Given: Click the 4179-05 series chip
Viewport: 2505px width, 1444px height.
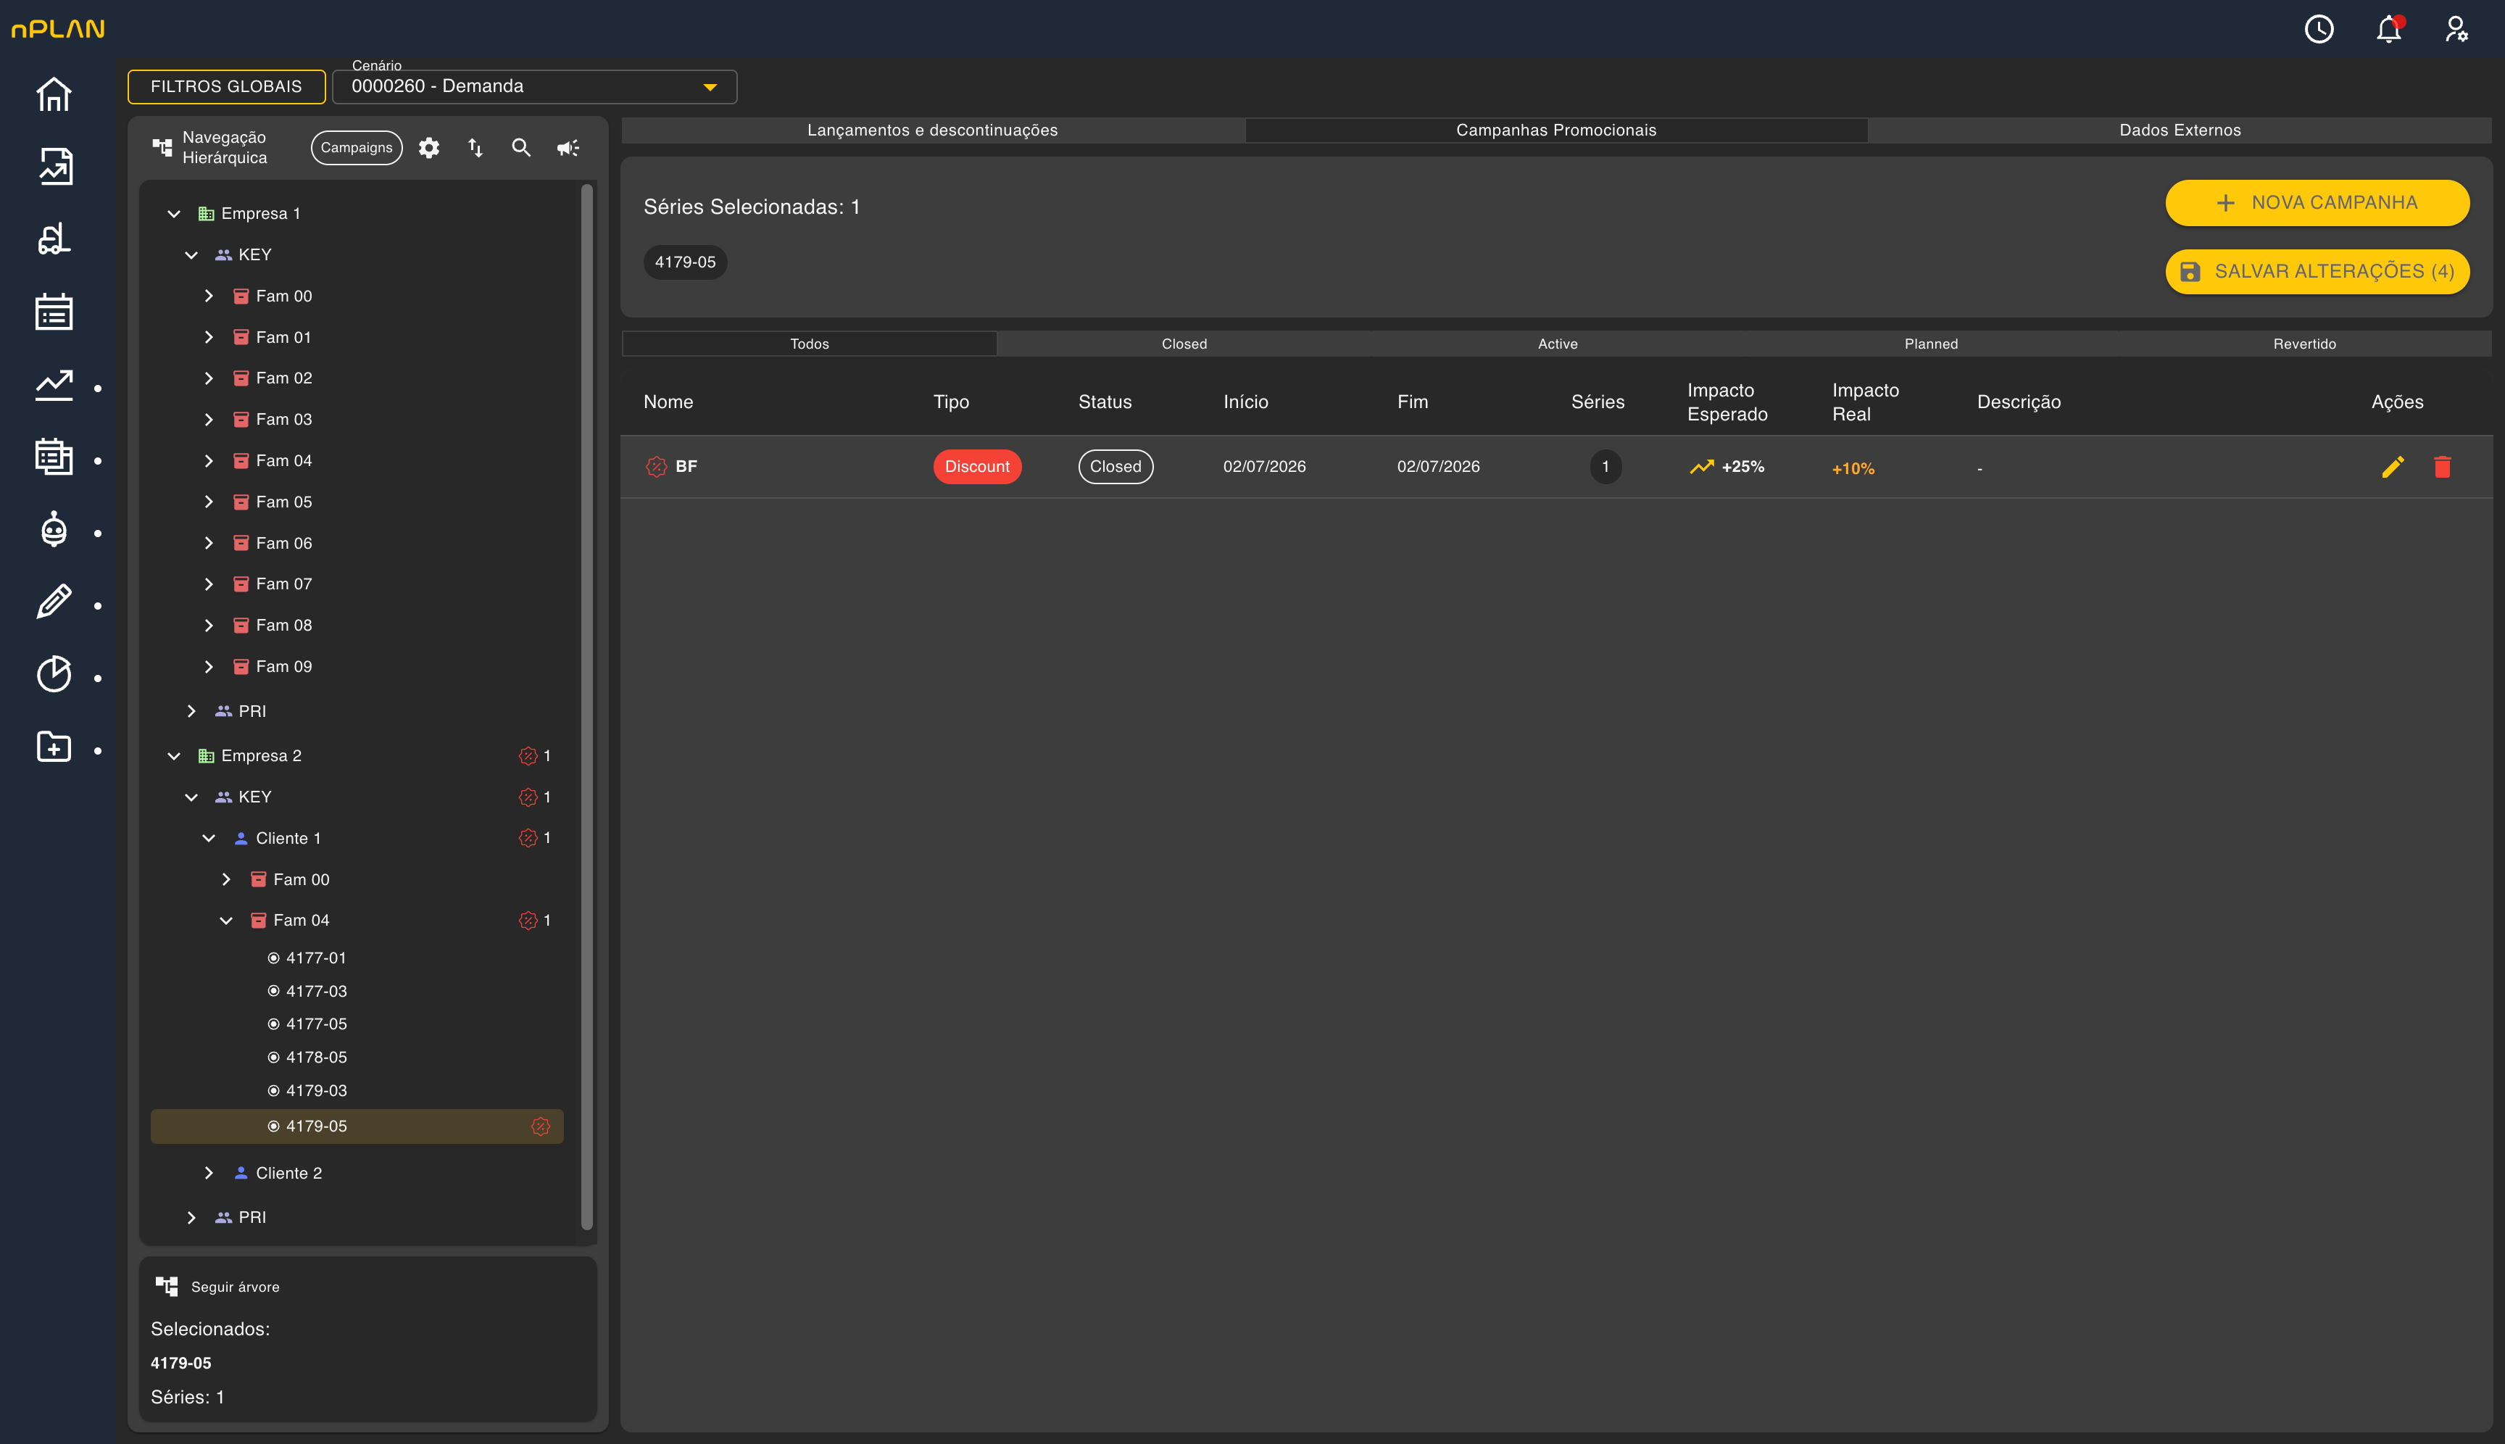Looking at the screenshot, I should coord(684,262).
